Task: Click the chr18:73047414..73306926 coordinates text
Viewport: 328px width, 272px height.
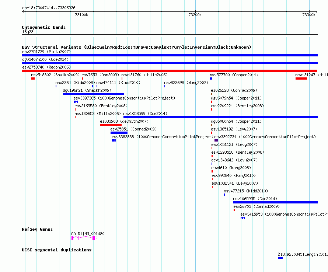Action: tap(49, 8)
